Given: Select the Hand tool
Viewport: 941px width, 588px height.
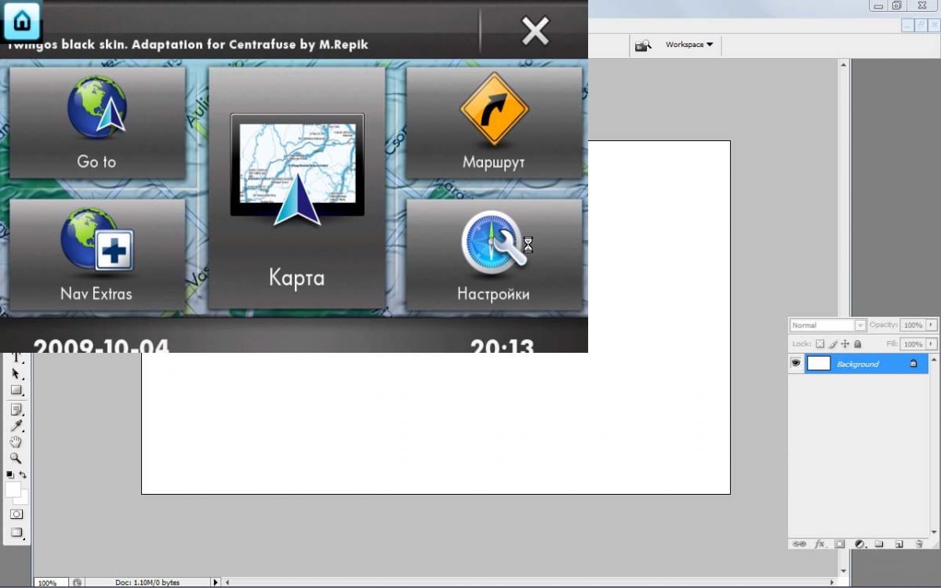Looking at the screenshot, I should pos(16,442).
